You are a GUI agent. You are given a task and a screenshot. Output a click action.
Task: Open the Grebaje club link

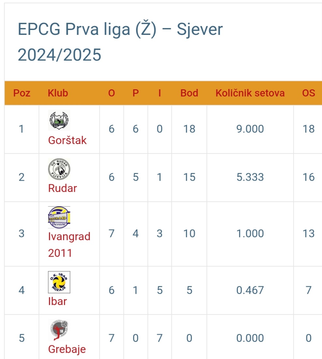tap(67, 349)
